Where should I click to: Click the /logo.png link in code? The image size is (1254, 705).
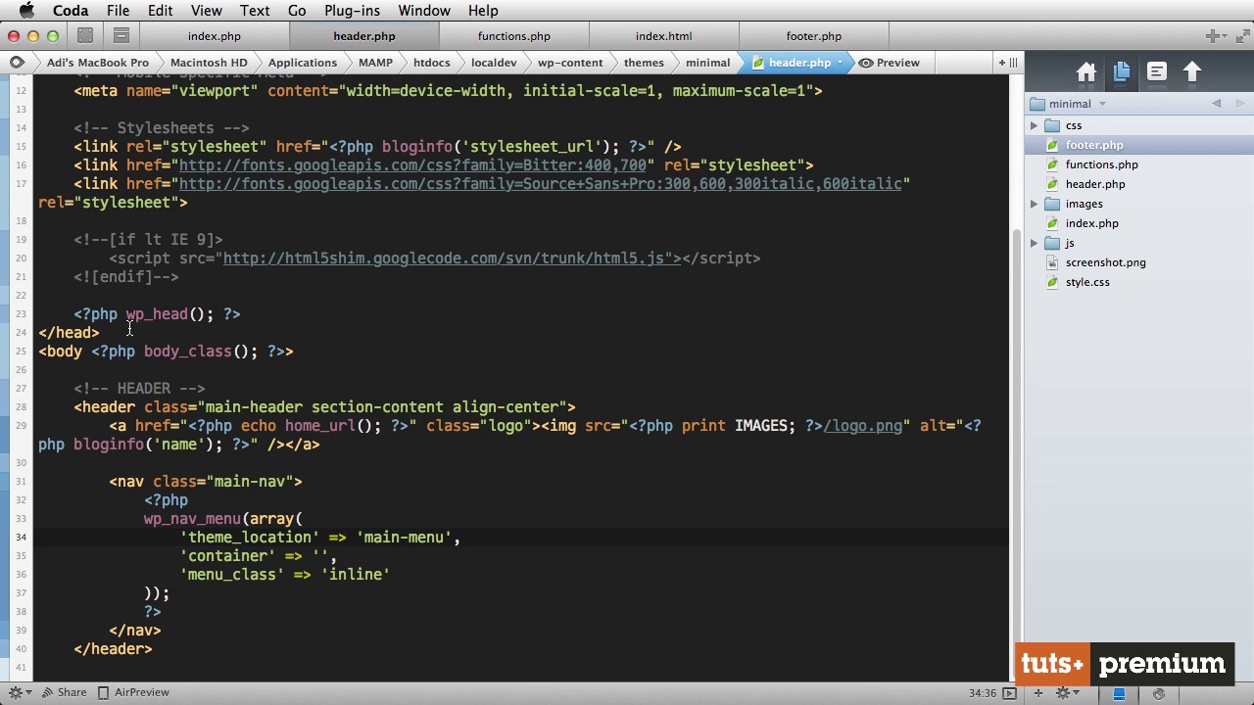point(862,426)
